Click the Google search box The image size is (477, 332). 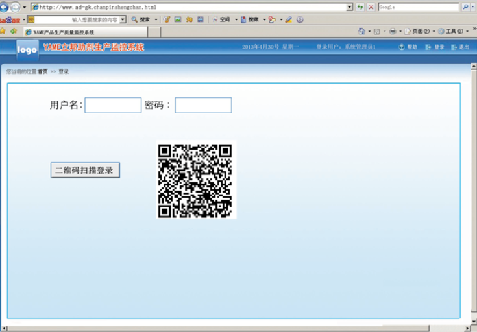click(x=419, y=7)
